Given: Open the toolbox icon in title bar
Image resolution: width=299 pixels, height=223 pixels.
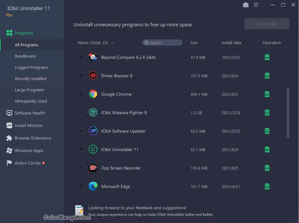Looking at the screenshot, I should [x=246, y=5].
